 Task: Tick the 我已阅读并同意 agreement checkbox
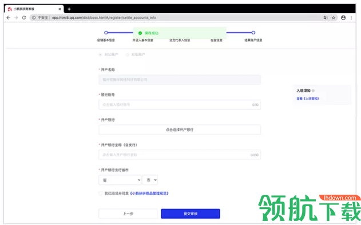pyautogui.click(x=100, y=194)
